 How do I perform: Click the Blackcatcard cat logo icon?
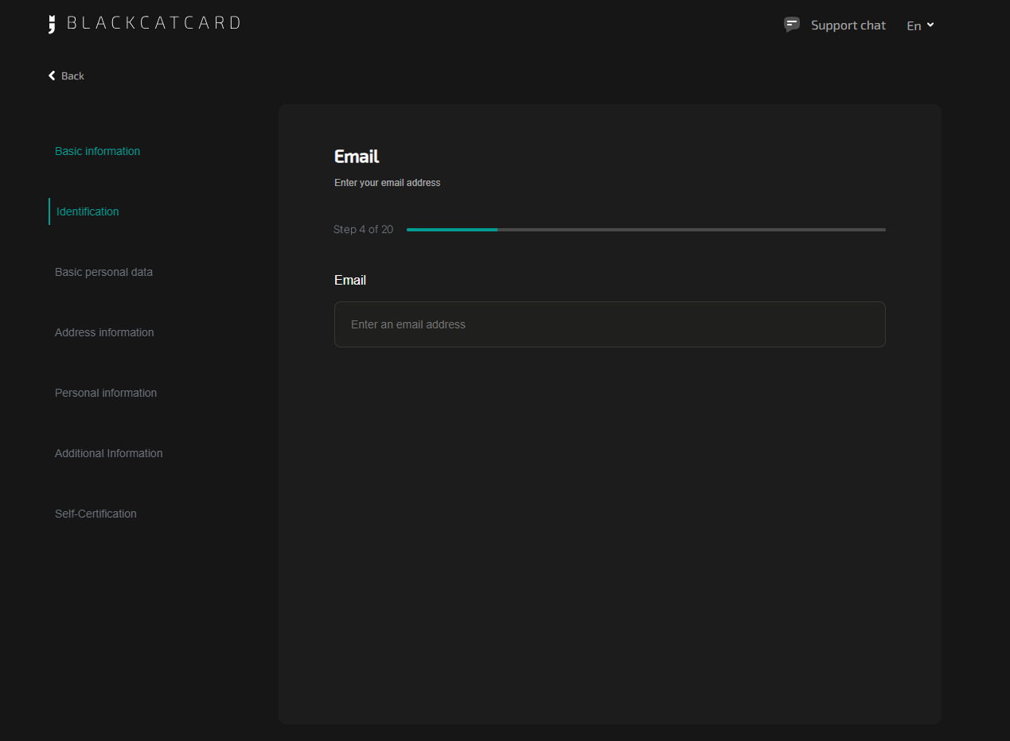click(52, 24)
